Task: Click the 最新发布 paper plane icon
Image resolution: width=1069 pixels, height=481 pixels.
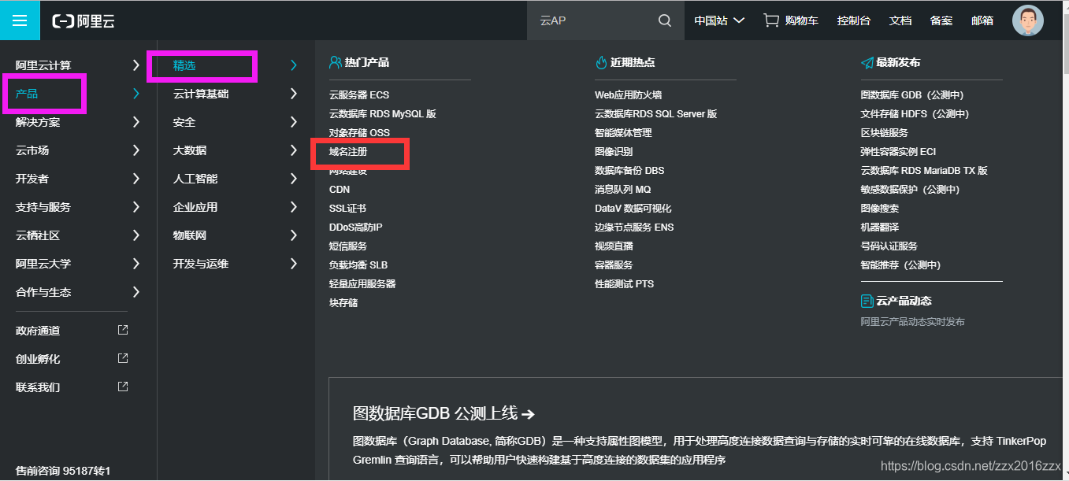Action: (867, 62)
